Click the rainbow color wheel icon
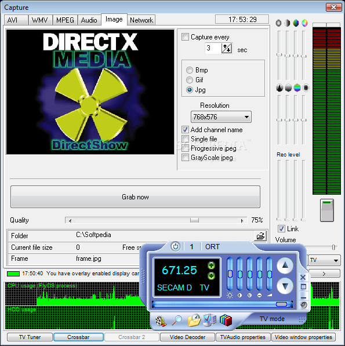 pos(304,23)
